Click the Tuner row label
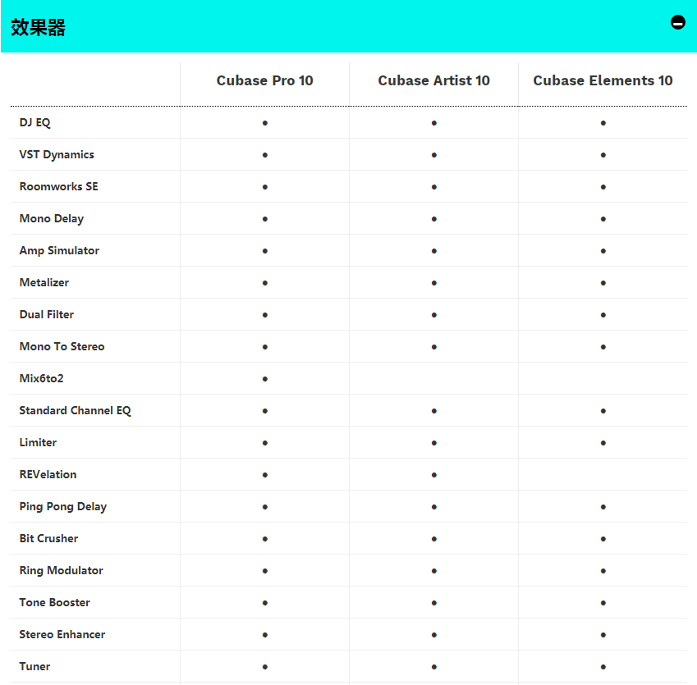This screenshot has height=685, width=697. [34, 666]
